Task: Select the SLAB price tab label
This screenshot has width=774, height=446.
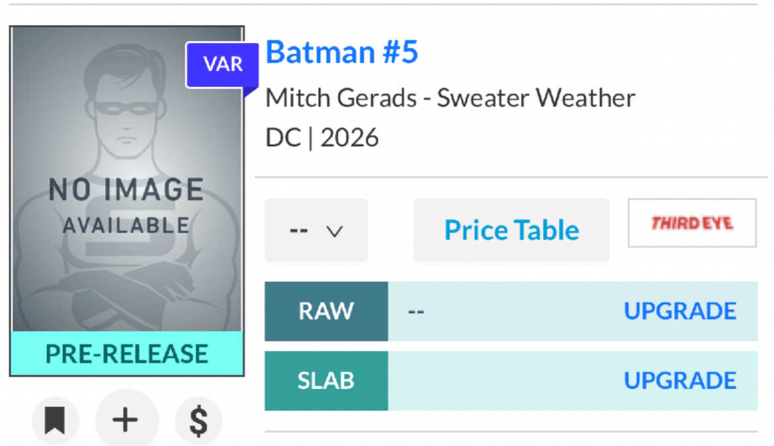Action: click(326, 381)
